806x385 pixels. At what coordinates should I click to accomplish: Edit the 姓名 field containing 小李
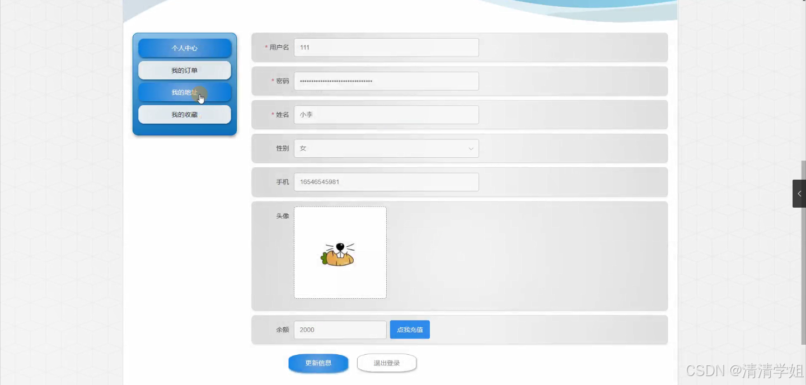pyautogui.click(x=386, y=115)
